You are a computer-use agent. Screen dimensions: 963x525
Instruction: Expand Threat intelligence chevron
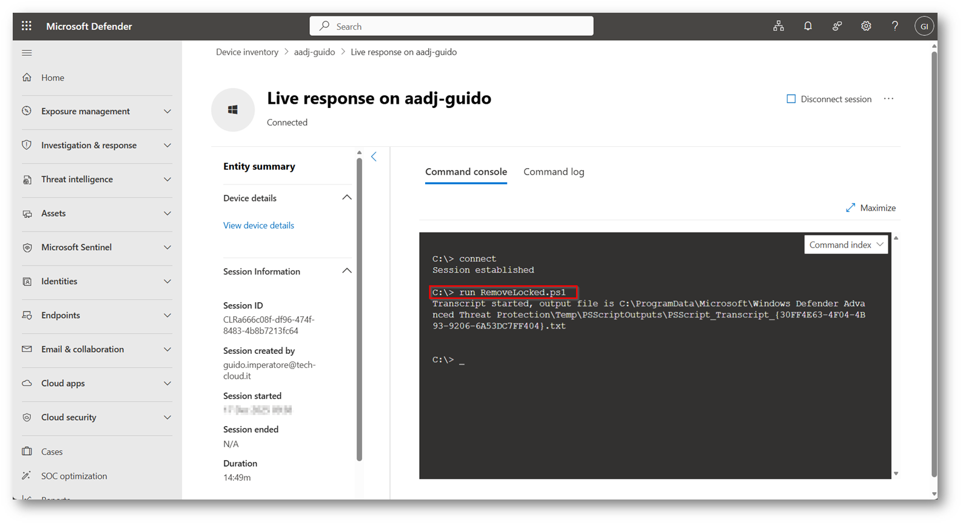click(x=167, y=179)
